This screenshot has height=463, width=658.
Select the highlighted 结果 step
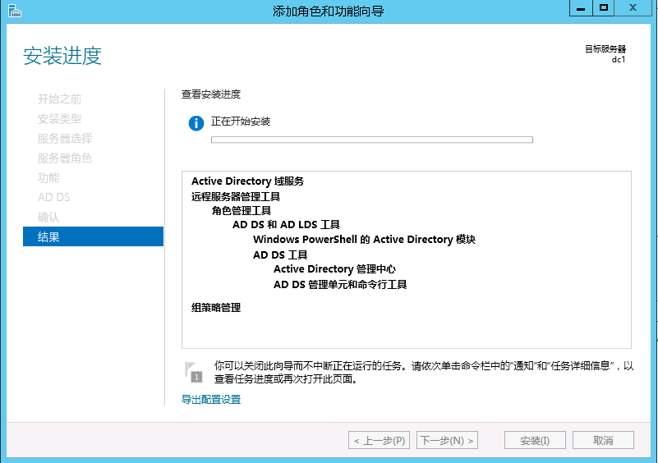pyautogui.click(x=93, y=236)
